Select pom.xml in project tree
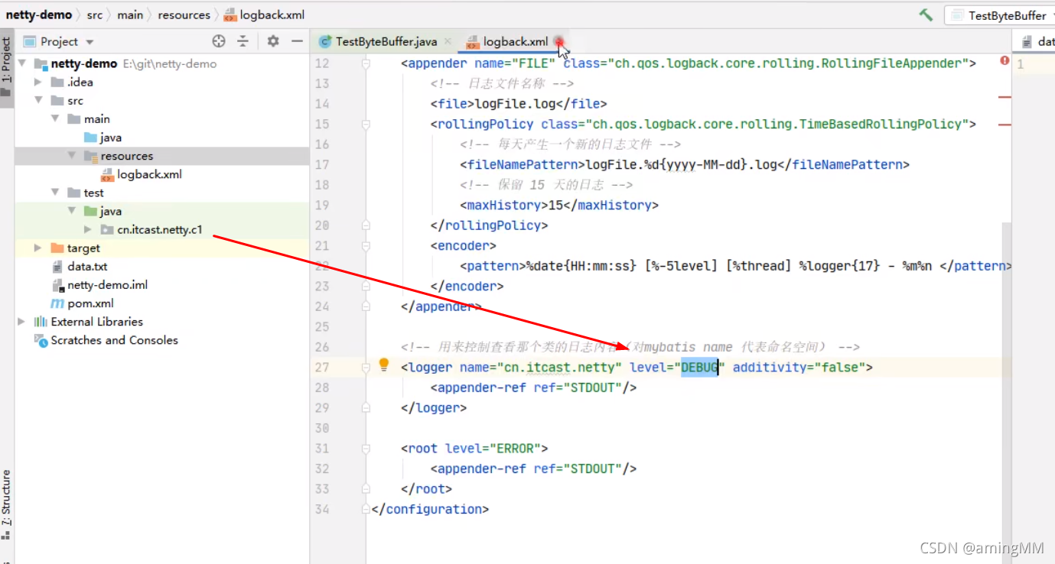1055x564 pixels. point(90,303)
